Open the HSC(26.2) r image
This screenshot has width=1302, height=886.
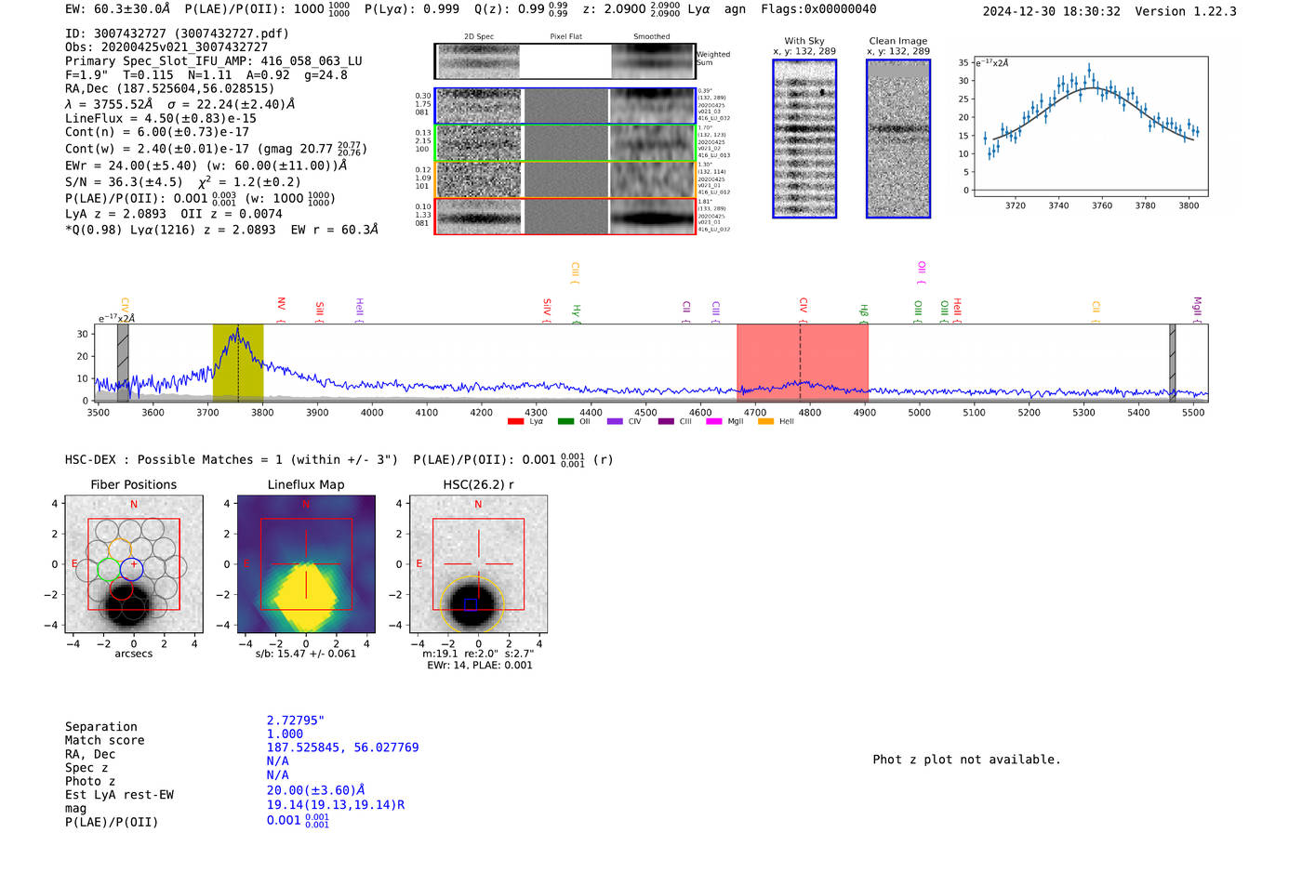[x=478, y=564]
